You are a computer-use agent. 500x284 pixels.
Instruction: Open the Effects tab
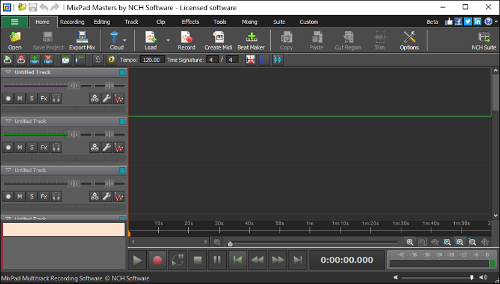pyautogui.click(x=190, y=22)
